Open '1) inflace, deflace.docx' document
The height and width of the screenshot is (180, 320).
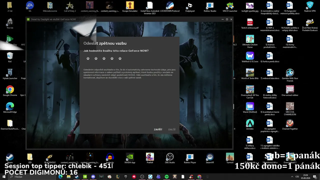coord(250,142)
